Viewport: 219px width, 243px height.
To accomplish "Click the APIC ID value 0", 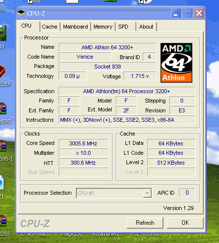I will pyautogui.click(x=187, y=193).
